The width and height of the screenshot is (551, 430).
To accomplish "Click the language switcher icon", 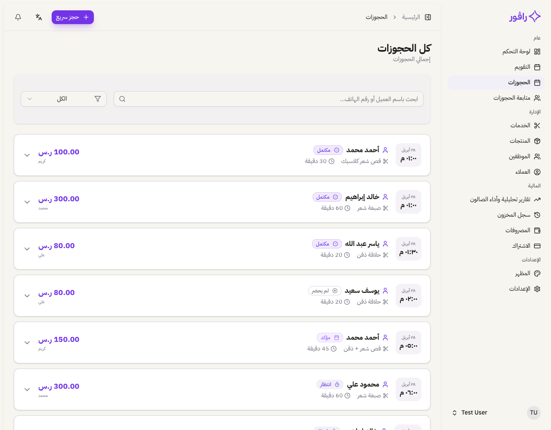I will (x=39, y=17).
